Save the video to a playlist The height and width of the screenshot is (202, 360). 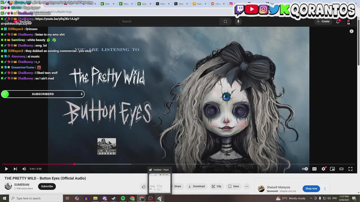[233, 186]
